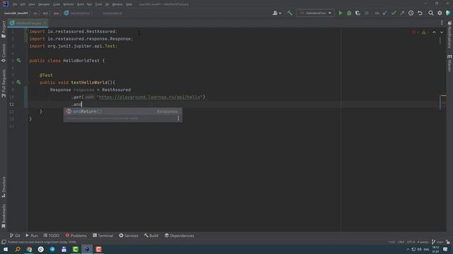Click the Debug bug icon in toolbar
Viewport: 453px width, 254px height.
pyautogui.click(x=349, y=13)
